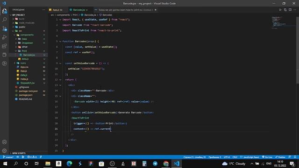Open Microsoft Store from taskbar
This screenshot has height=168, width=299.
click(x=101, y=164)
